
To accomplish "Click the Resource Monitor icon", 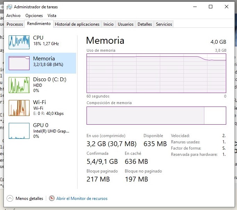I will [x=51, y=198].
